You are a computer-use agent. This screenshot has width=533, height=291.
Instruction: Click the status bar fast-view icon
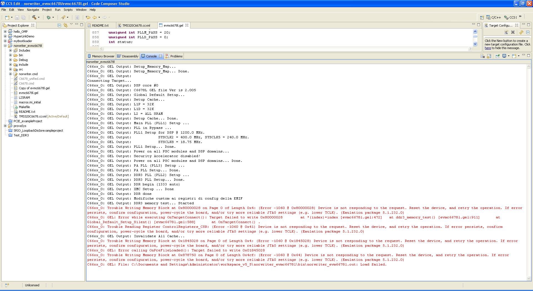tap(7, 285)
